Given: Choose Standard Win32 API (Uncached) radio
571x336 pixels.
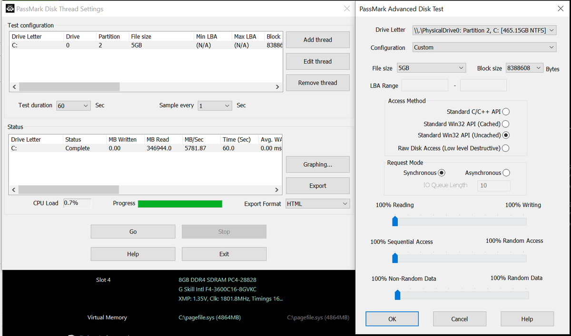Looking at the screenshot, I should 506,135.
